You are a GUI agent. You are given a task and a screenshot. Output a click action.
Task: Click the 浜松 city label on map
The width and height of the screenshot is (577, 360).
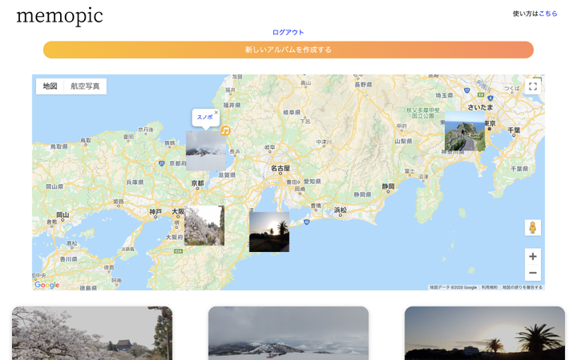(341, 210)
